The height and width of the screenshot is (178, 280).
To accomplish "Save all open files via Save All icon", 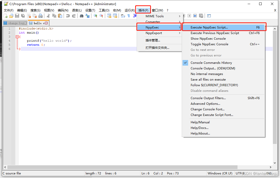I will pyautogui.click(x=22, y=16).
